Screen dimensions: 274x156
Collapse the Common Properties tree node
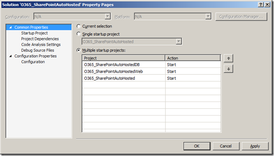11,27
